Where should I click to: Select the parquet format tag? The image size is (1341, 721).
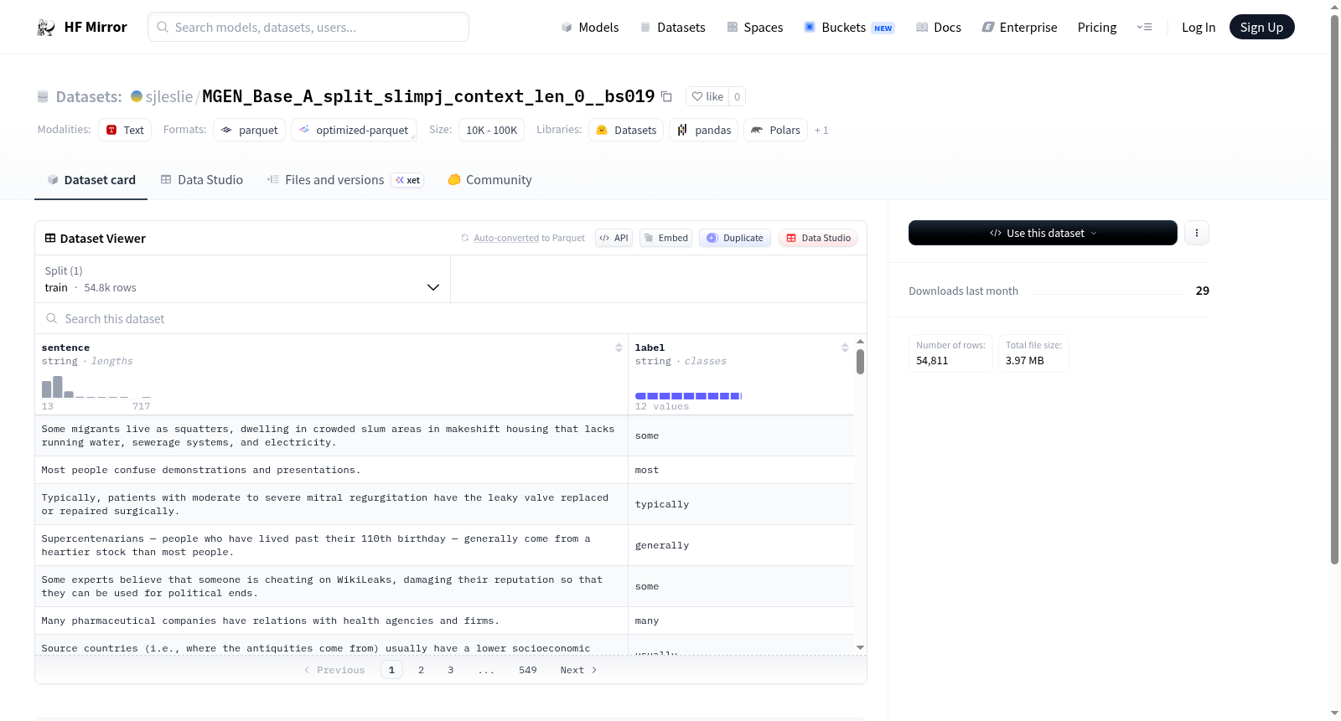(x=249, y=130)
